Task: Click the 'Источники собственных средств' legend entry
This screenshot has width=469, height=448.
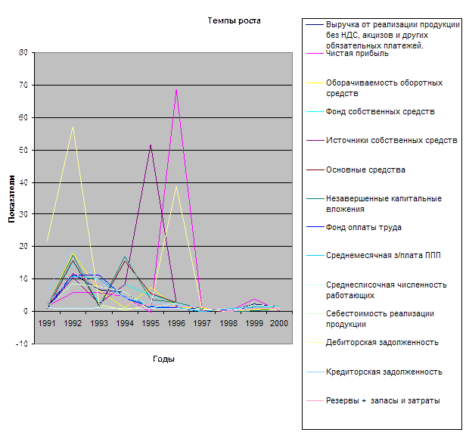Action: [391, 140]
